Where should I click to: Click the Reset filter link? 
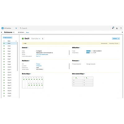(28, 33)
